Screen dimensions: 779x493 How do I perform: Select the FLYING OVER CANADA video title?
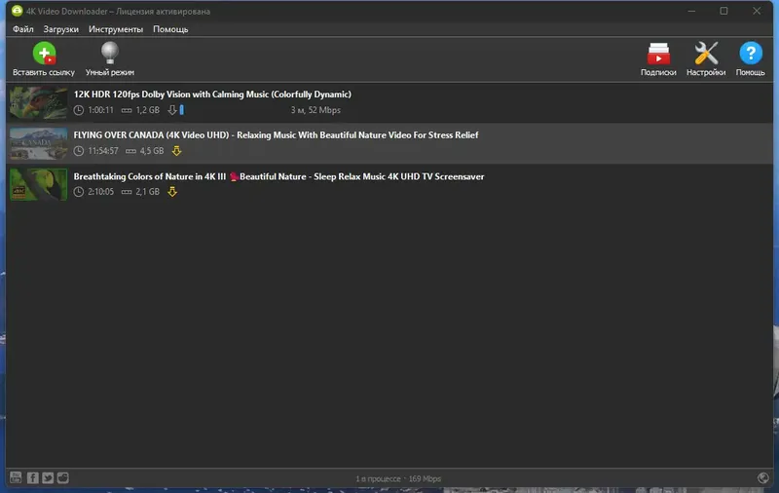[x=276, y=134]
